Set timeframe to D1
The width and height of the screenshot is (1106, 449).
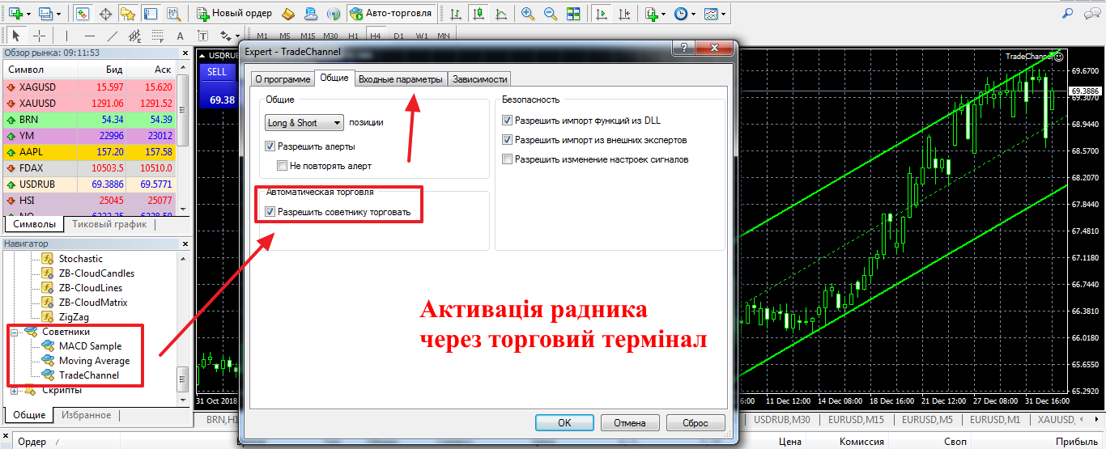(x=398, y=36)
